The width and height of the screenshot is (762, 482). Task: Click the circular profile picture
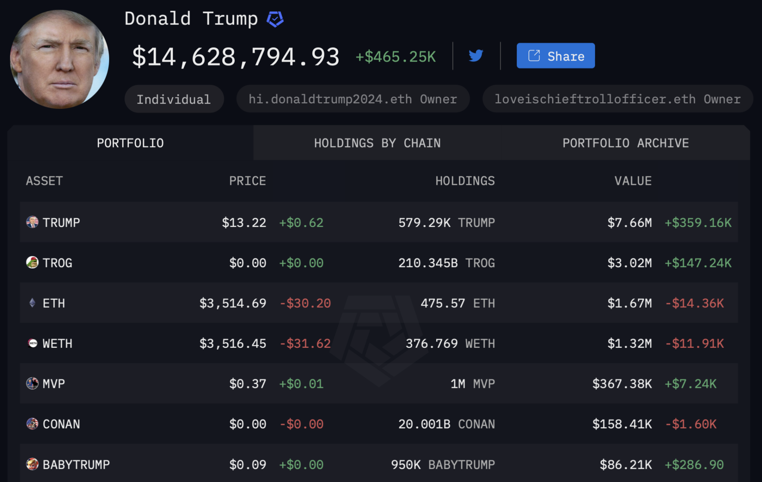point(60,59)
